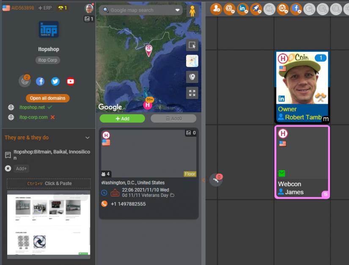This screenshot has width=349, height=265.
Task: Open the Google map search dropdown arrow
Action: (x=178, y=10)
